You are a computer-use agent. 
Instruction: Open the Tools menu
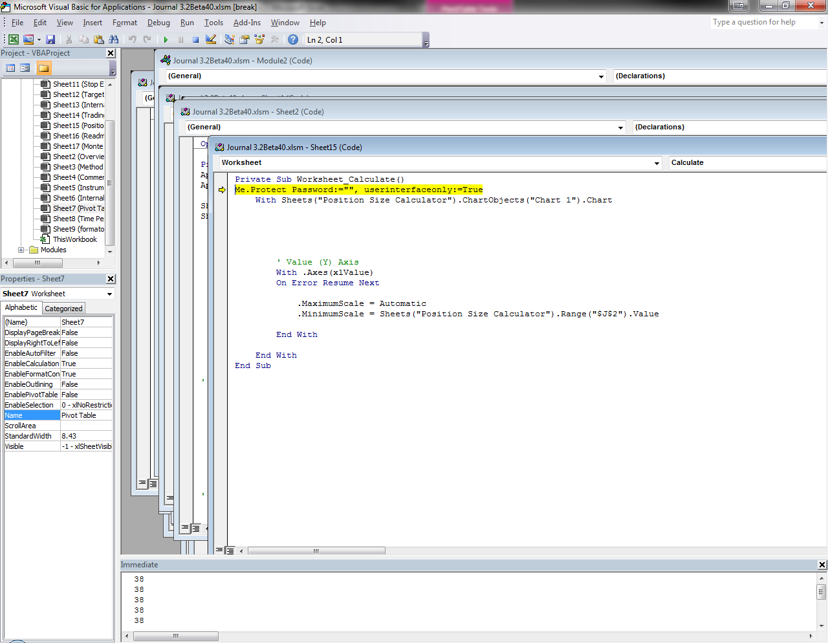click(x=213, y=23)
